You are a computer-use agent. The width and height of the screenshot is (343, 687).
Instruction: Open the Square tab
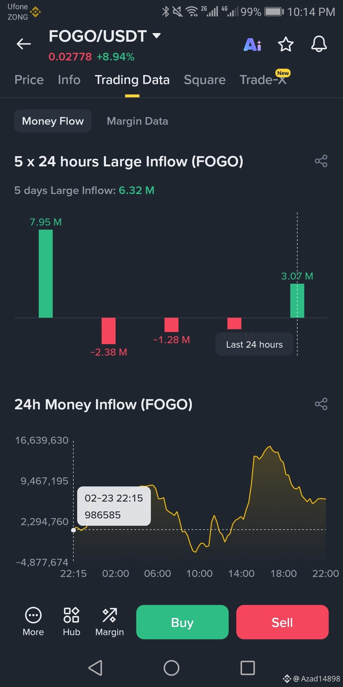tap(205, 80)
